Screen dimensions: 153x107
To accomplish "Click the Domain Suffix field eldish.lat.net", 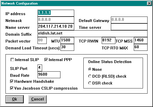I will coord(93,34).
